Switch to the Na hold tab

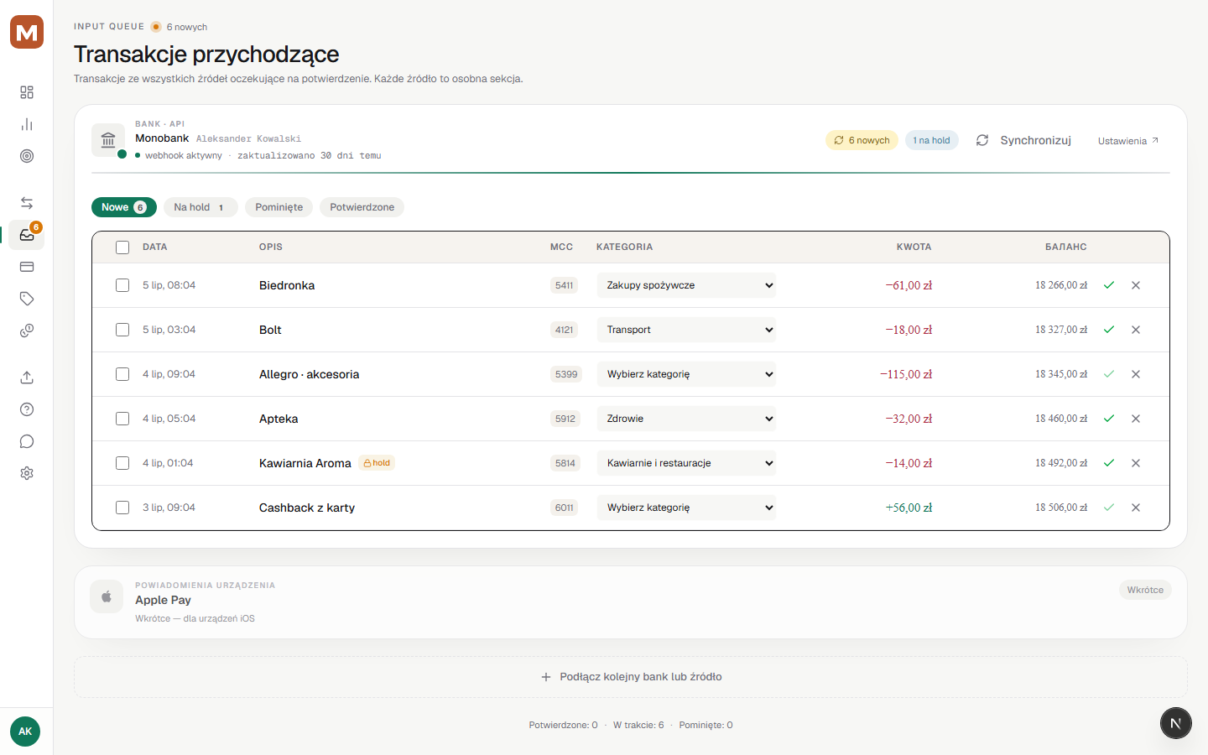coord(200,207)
